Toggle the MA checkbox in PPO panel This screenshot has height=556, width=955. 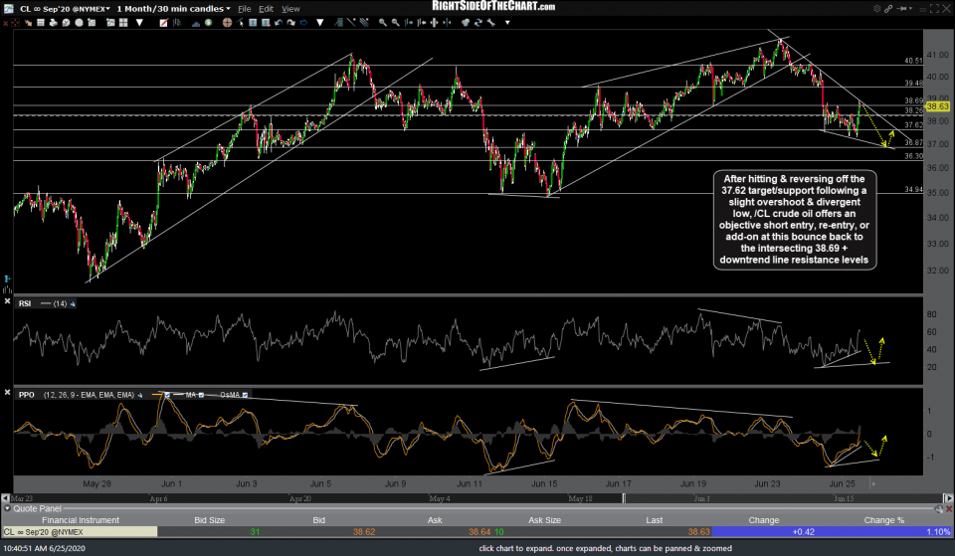coord(202,395)
